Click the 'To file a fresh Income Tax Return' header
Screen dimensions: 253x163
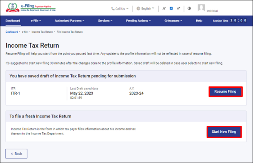coord(40,116)
